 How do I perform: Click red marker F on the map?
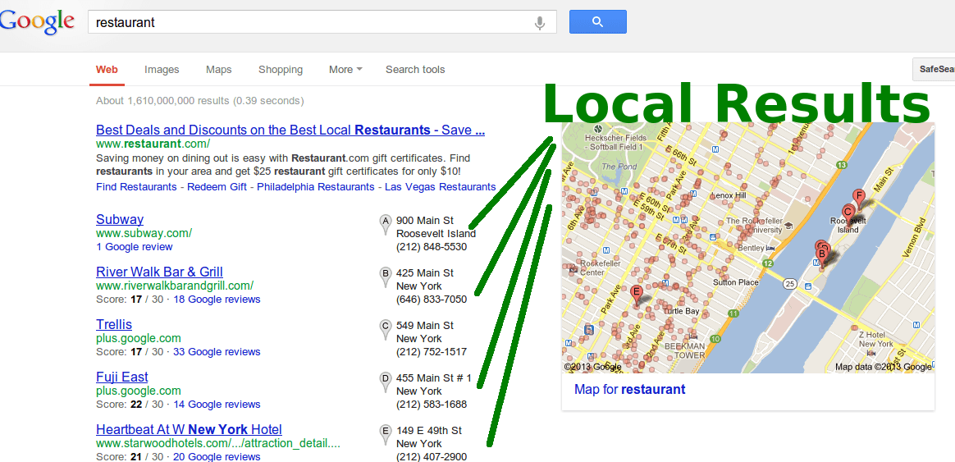tap(858, 199)
